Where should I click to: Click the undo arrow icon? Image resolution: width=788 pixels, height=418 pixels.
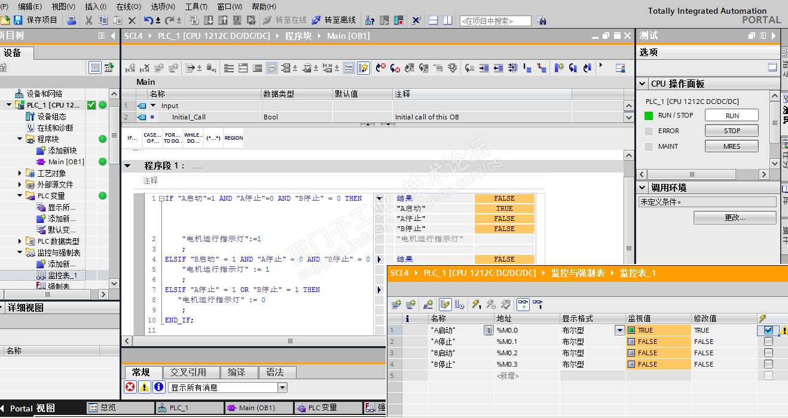click(x=148, y=20)
